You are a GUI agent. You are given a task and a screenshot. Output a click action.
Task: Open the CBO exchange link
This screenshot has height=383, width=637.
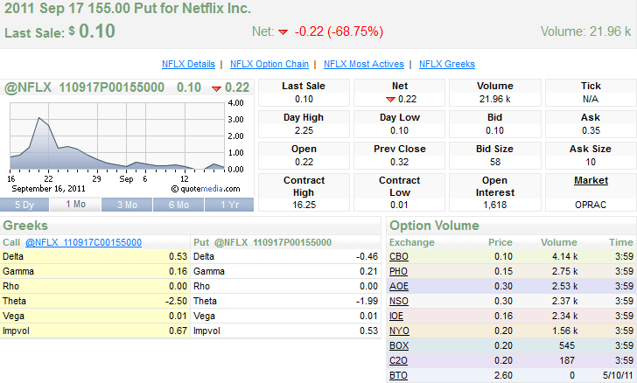[x=398, y=257]
